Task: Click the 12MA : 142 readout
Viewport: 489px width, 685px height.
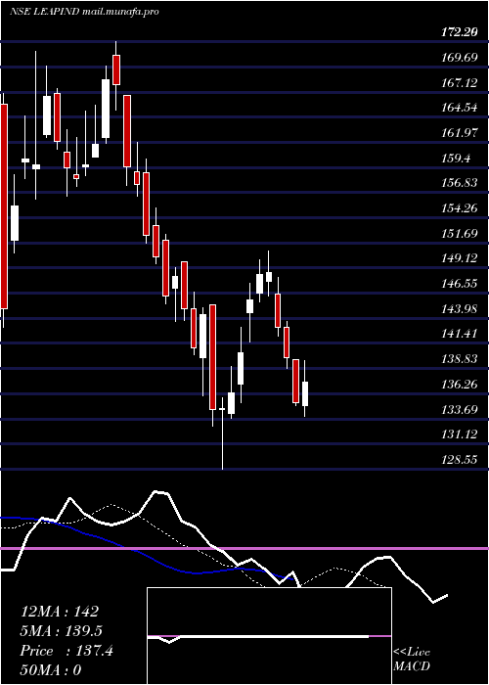Action: 60,612
